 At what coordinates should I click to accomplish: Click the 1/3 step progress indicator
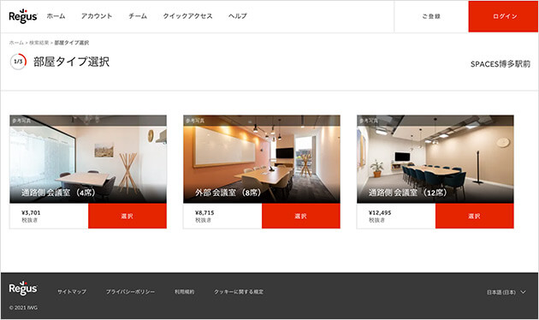18,62
